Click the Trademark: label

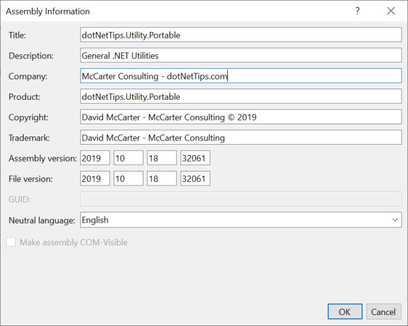[29, 138]
